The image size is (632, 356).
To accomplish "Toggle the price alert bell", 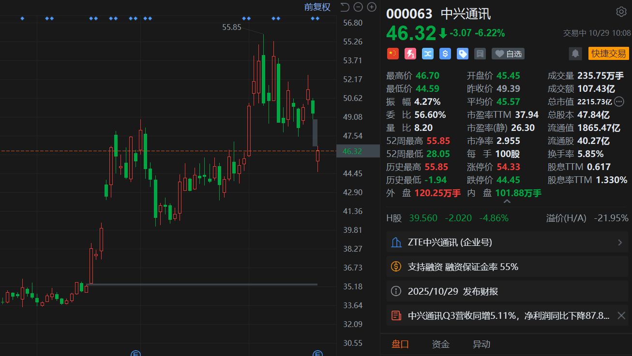I will coord(575,54).
